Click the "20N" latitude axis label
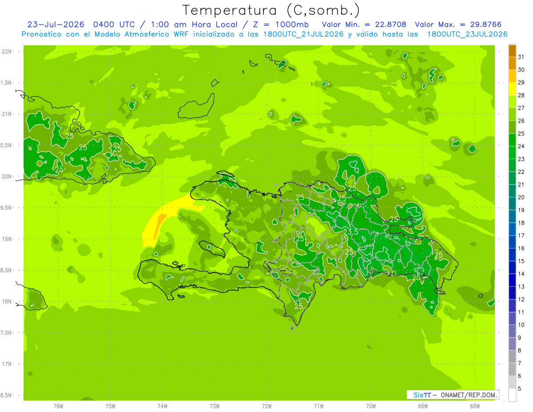The image size is (533, 412). 7,176
